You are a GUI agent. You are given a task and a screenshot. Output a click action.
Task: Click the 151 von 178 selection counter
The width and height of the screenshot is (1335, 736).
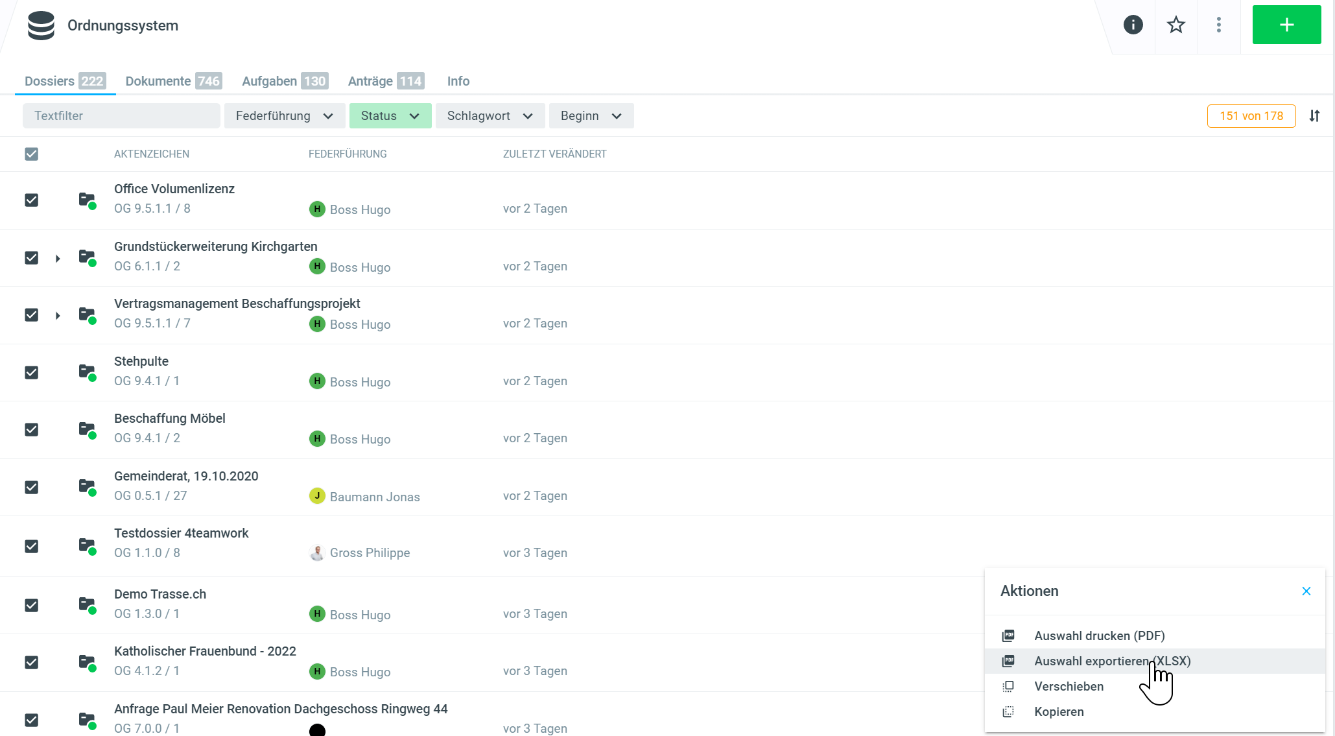[x=1251, y=116]
